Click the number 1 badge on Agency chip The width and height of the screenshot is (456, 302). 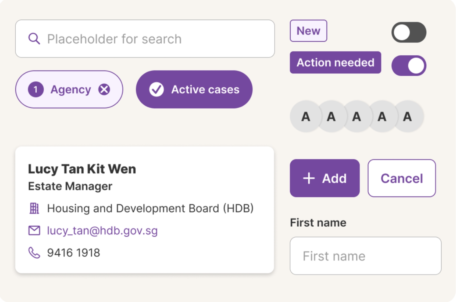36,89
